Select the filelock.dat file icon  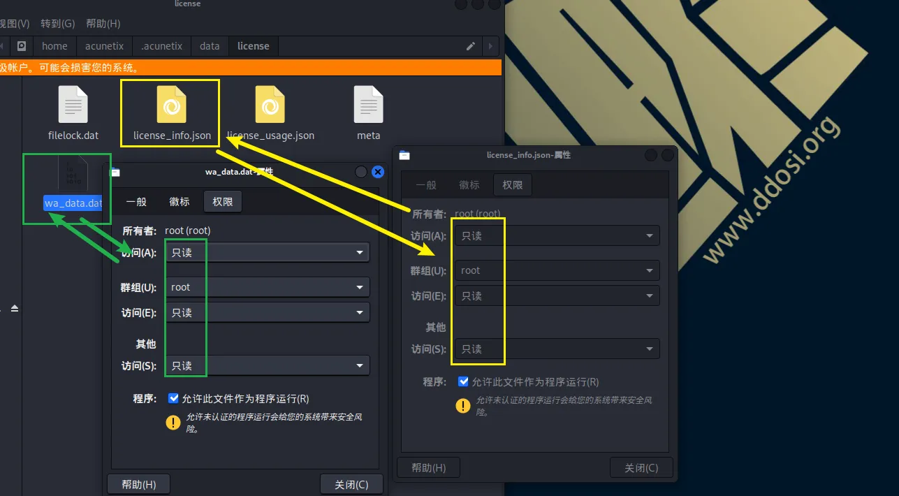click(73, 105)
